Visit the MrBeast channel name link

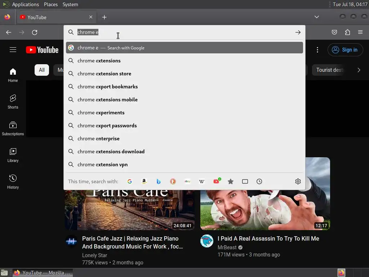[227, 247]
